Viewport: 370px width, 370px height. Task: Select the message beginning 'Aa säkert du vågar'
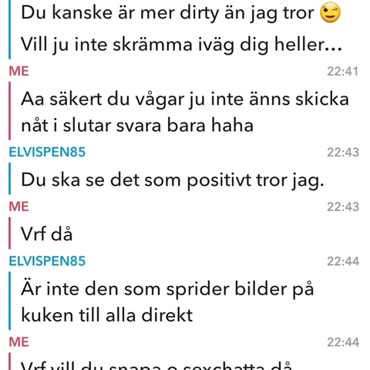tap(185, 113)
